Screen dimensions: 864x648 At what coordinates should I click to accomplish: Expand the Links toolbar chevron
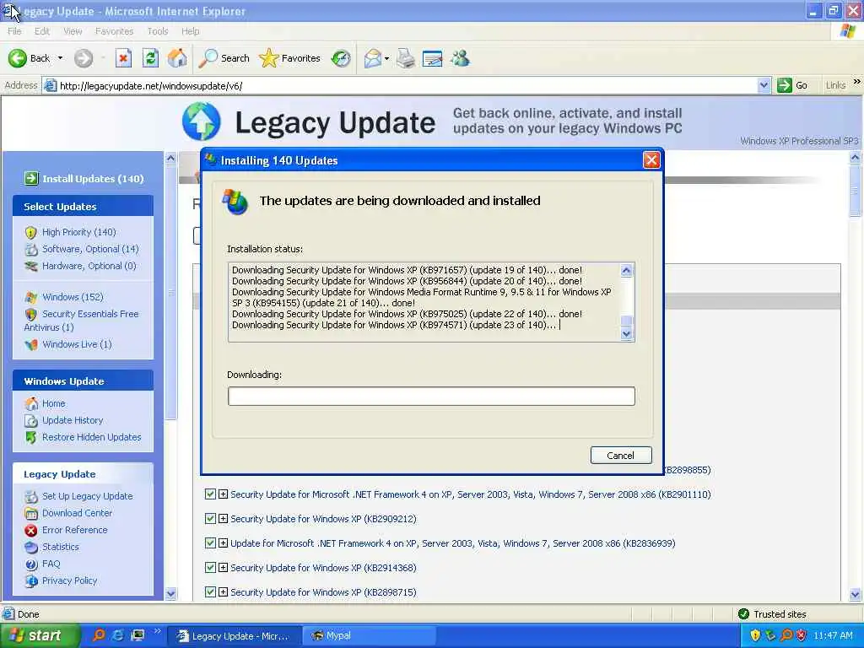click(x=857, y=82)
